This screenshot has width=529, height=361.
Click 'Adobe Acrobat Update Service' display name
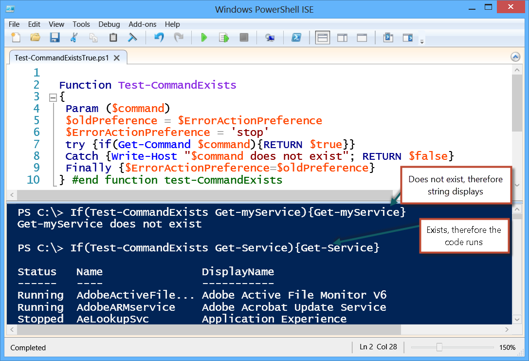[x=294, y=307]
